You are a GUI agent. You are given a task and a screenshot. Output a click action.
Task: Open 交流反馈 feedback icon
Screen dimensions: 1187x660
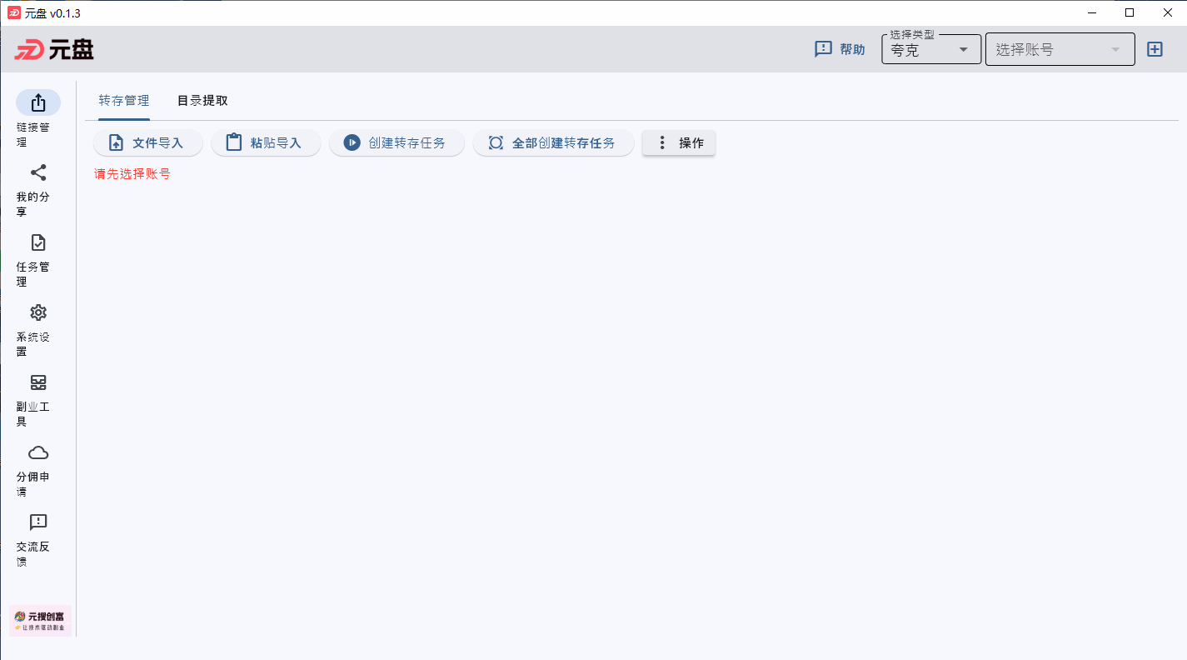click(x=38, y=522)
